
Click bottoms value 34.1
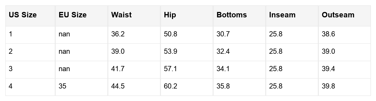point(239,70)
